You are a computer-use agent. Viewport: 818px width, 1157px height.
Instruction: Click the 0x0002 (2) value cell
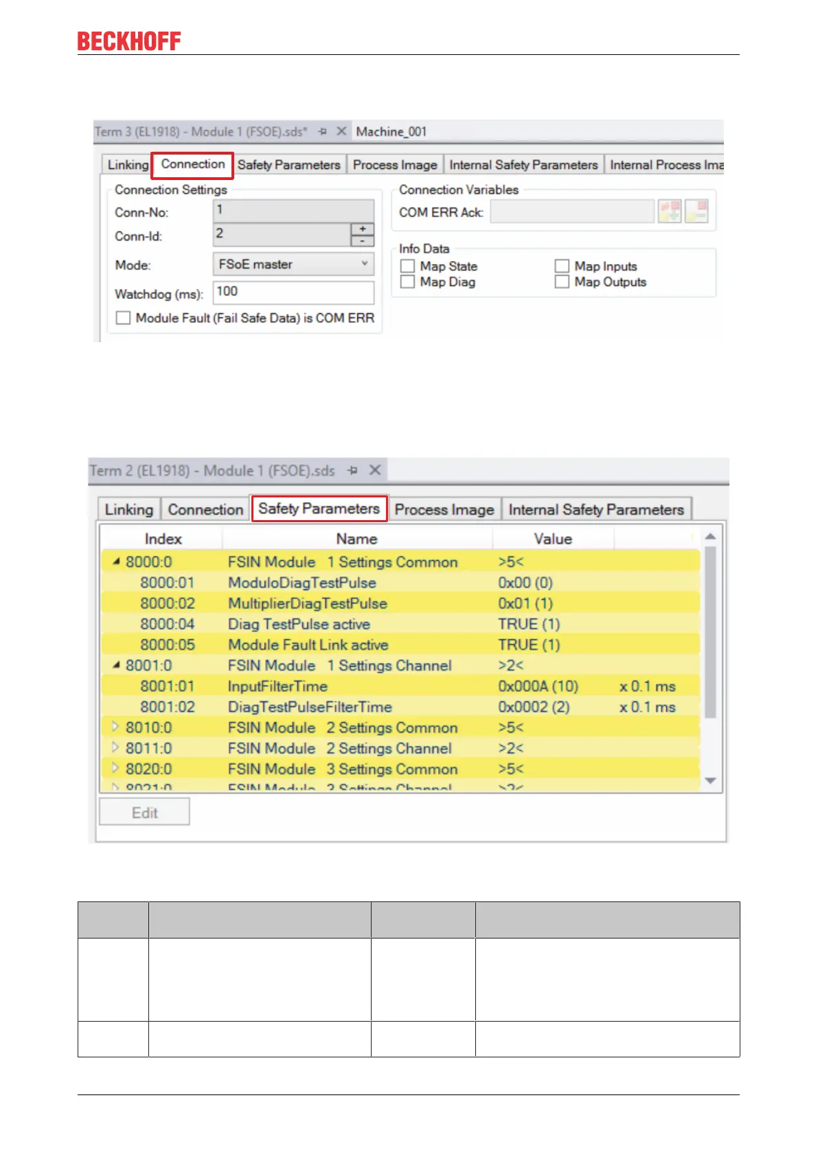click(534, 706)
